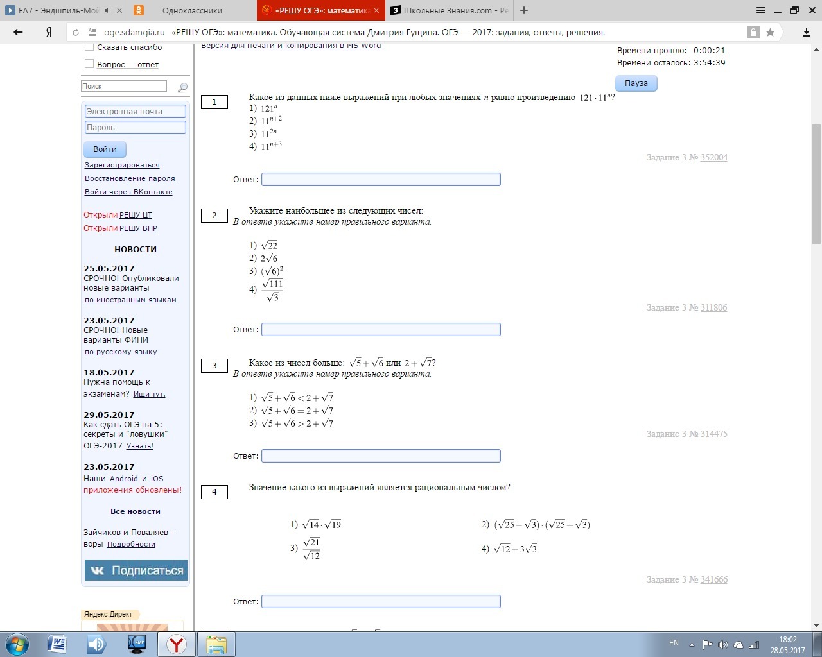This screenshot has width=822, height=657.
Task: Open the print version for MS Word link
Action: (x=291, y=46)
